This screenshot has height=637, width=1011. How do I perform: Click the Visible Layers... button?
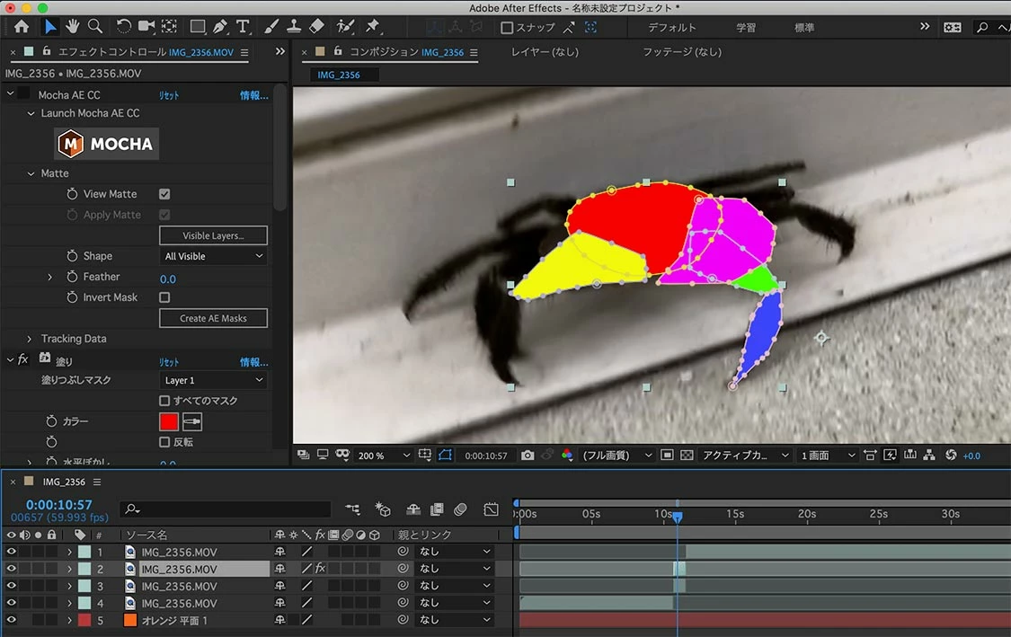(x=213, y=235)
